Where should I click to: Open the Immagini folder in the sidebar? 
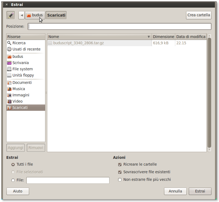click(20, 95)
